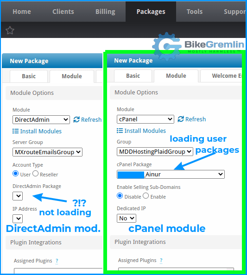
Task: Select Disable for selling sub-domains
Action: 120,196
